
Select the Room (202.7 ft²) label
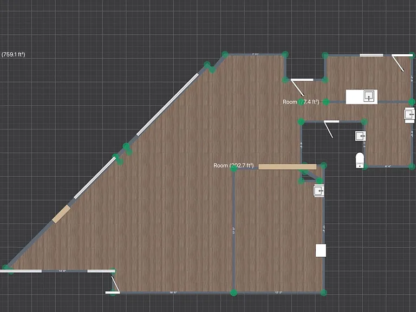pos(233,166)
